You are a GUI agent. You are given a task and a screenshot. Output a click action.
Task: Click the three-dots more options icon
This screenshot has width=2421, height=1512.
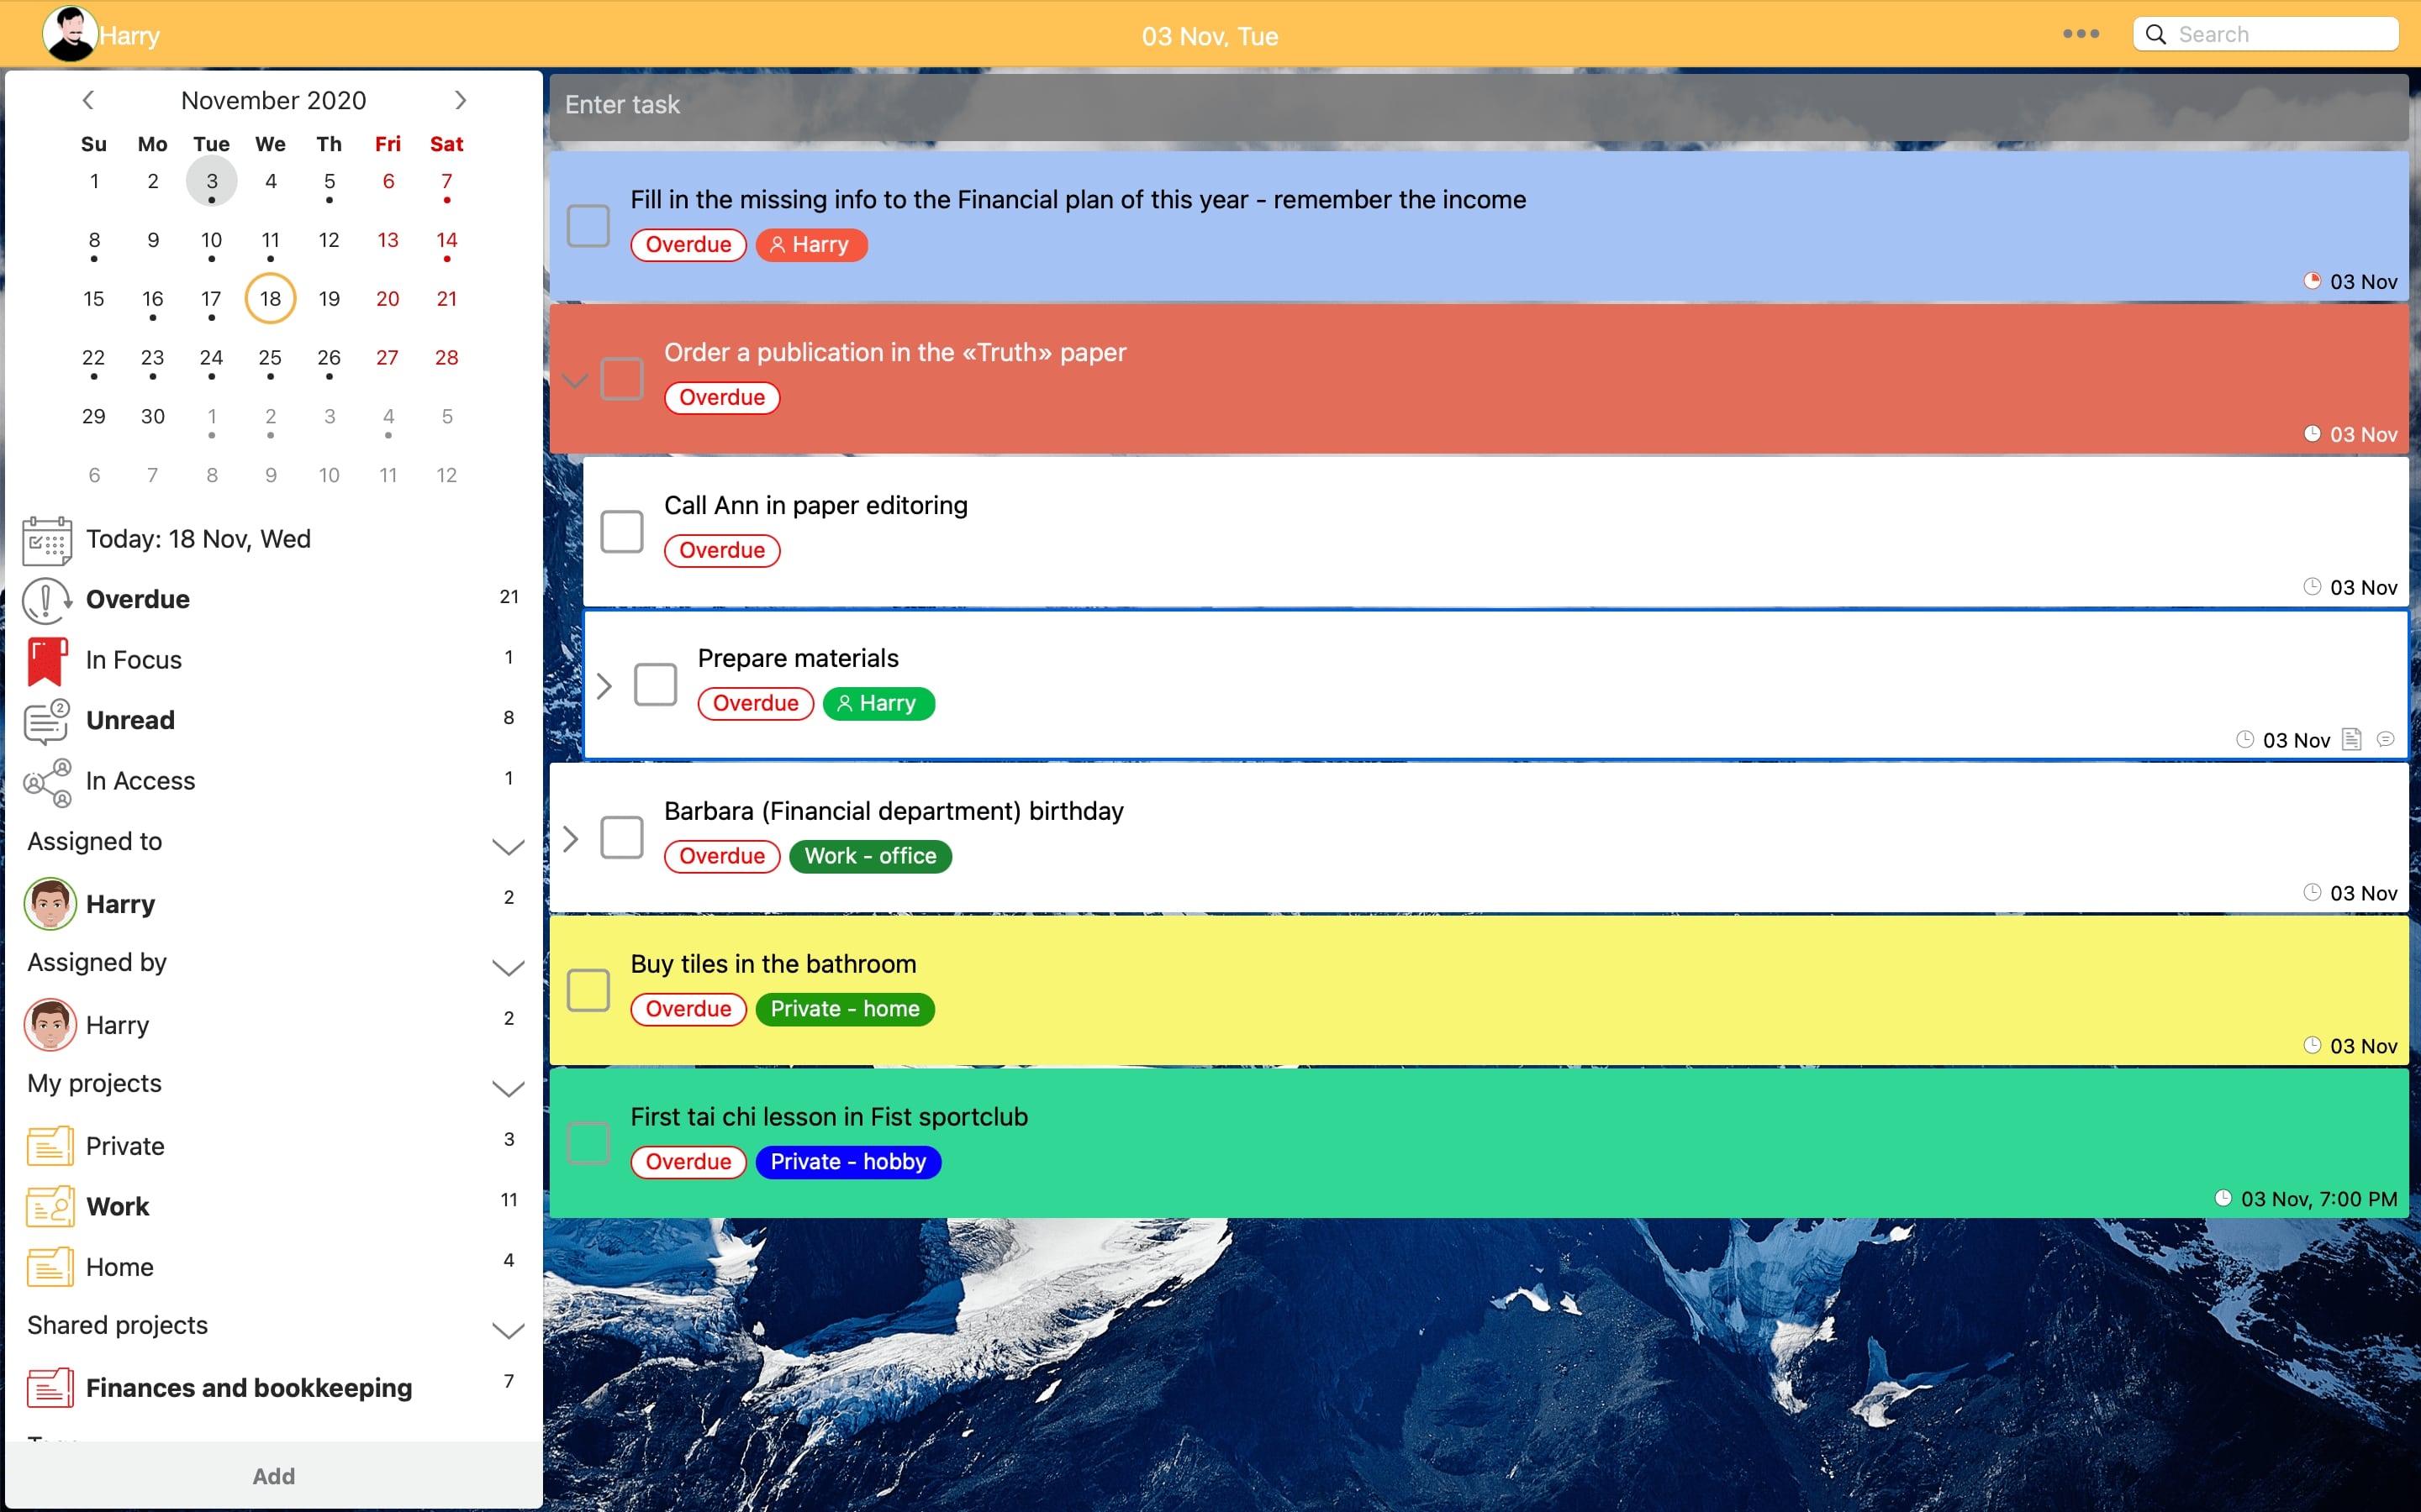coord(2081,34)
